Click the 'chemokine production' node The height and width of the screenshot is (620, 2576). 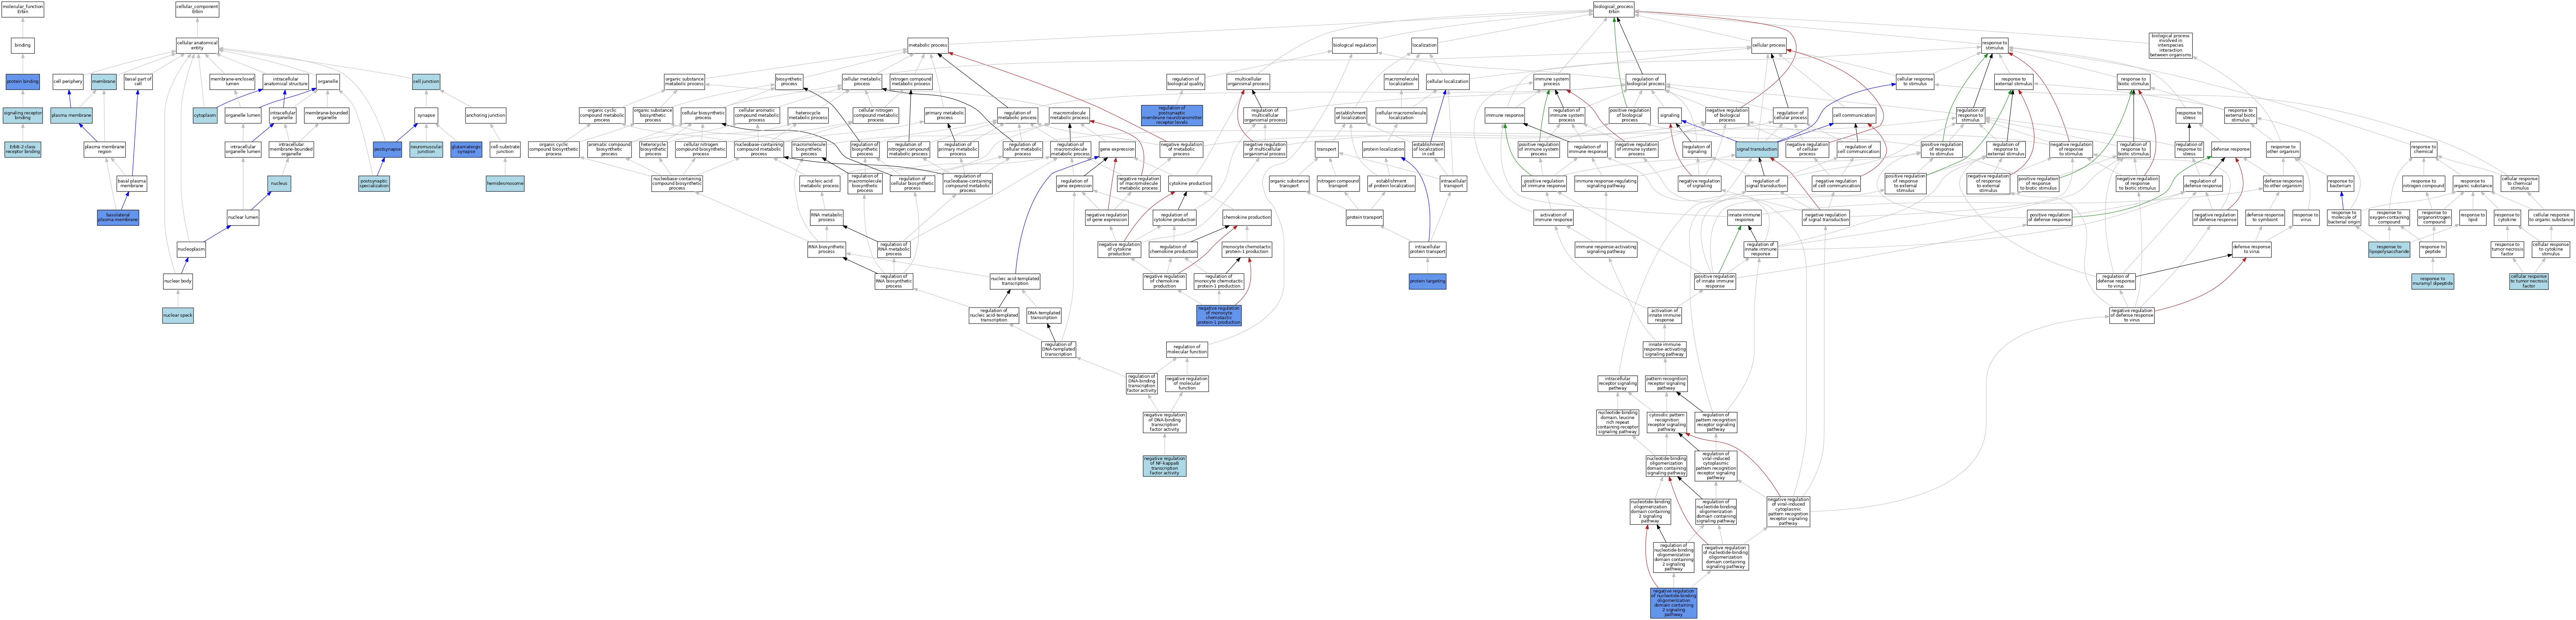pos(1247,218)
